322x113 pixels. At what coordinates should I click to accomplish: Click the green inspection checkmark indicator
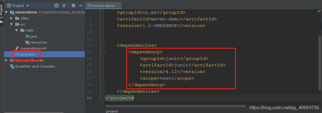319,11
